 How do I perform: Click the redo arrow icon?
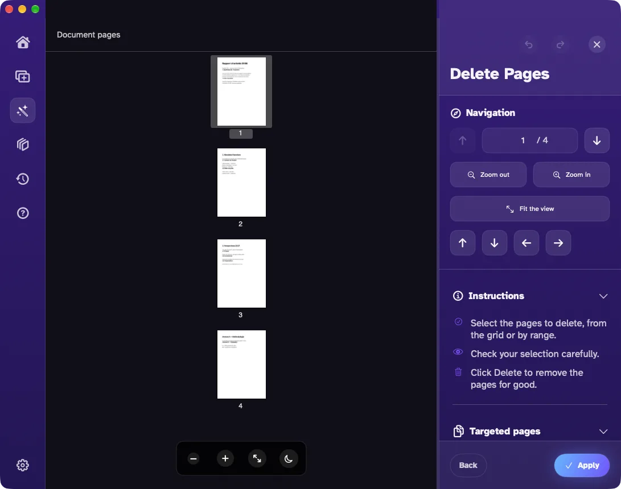pyautogui.click(x=560, y=44)
